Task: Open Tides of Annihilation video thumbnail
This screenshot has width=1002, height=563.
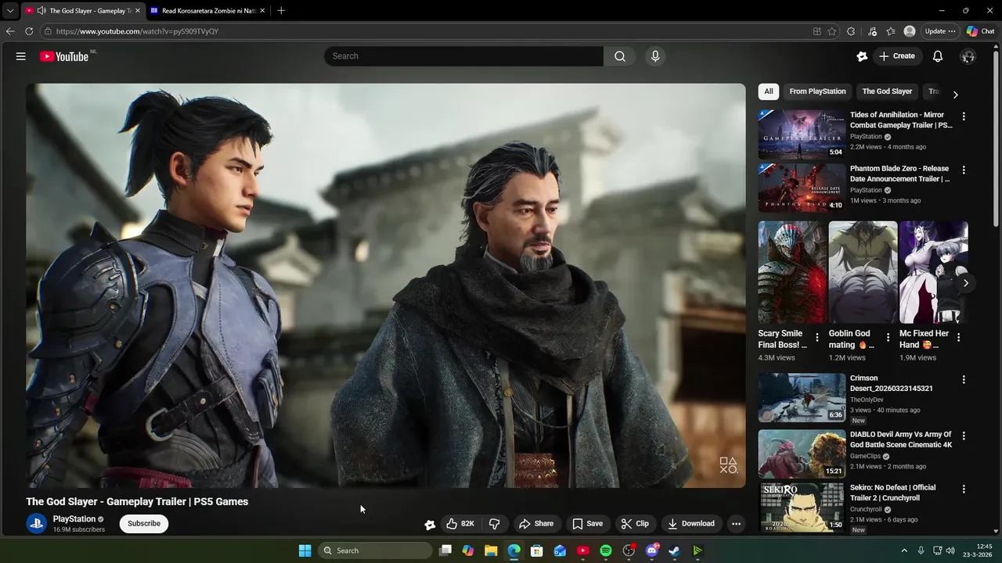Action: click(802, 134)
